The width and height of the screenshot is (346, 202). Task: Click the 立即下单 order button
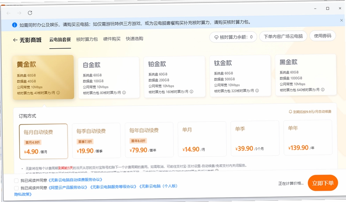pyautogui.click(x=323, y=183)
